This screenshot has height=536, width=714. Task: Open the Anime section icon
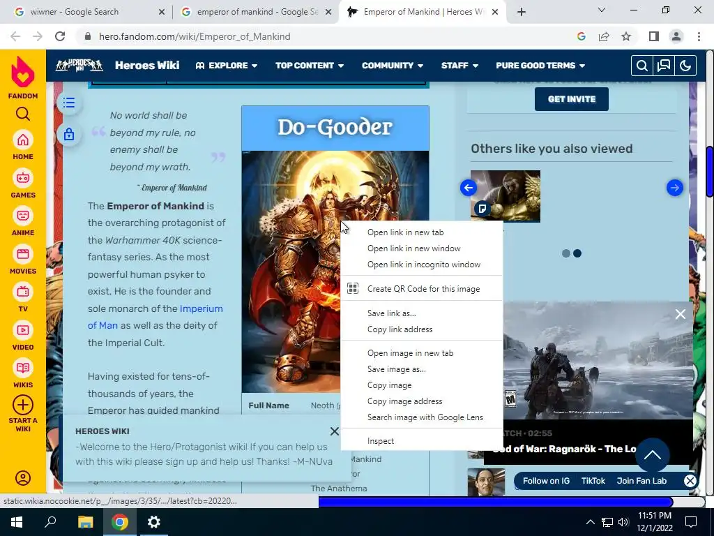23,216
